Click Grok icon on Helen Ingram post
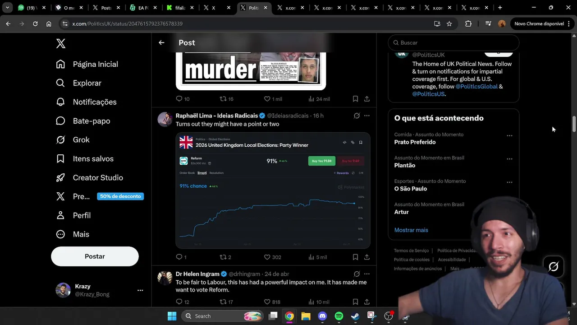577x325 pixels. tap(357, 274)
